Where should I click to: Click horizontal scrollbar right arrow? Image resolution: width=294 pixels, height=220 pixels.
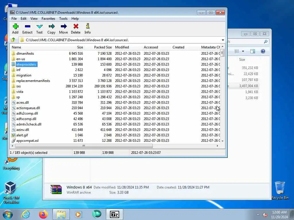point(217,146)
